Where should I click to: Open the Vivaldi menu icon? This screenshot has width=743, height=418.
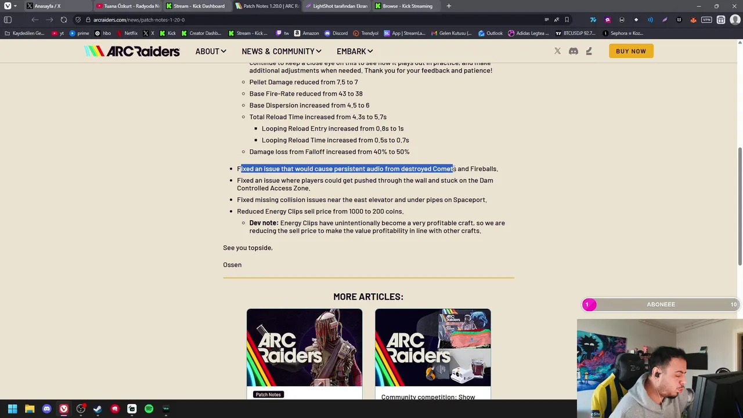[8, 6]
